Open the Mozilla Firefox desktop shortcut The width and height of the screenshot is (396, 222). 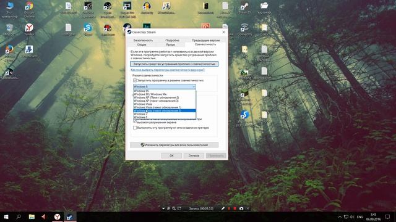point(9,53)
